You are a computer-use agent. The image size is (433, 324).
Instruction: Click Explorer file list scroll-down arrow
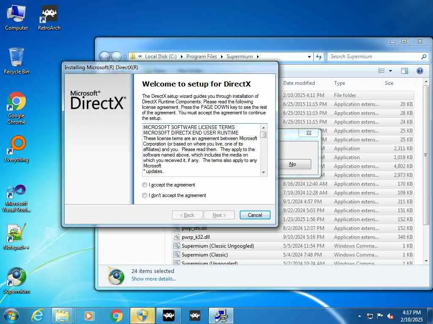(x=426, y=261)
